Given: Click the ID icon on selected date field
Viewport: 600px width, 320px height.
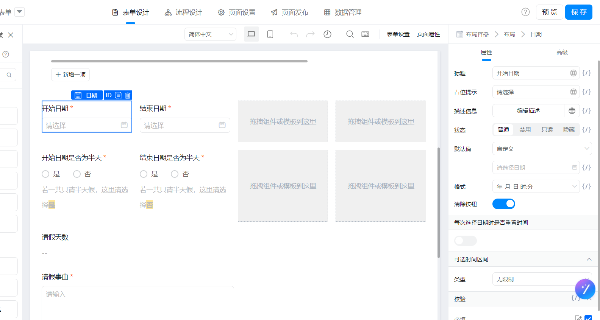Looking at the screenshot, I should (x=109, y=95).
